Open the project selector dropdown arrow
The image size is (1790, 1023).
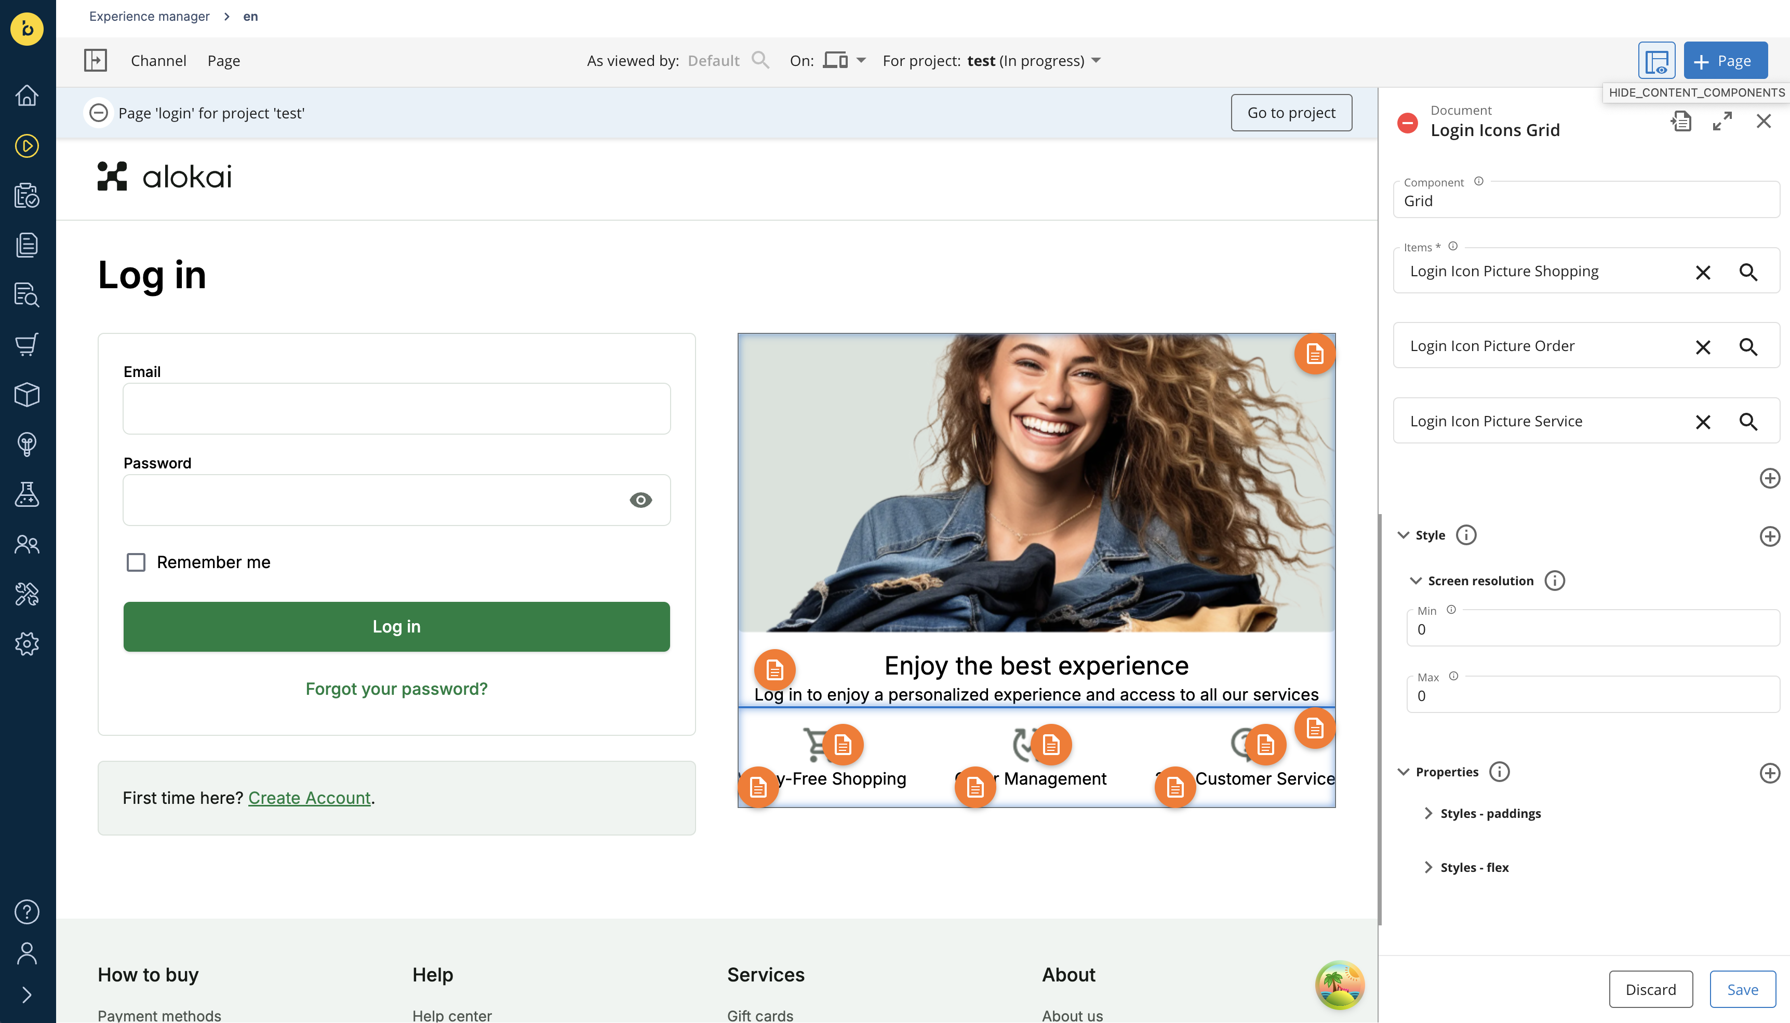[x=1096, y=60]
